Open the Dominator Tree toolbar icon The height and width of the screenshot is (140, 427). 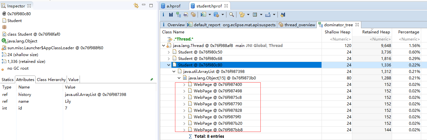[x=179, y=15]
